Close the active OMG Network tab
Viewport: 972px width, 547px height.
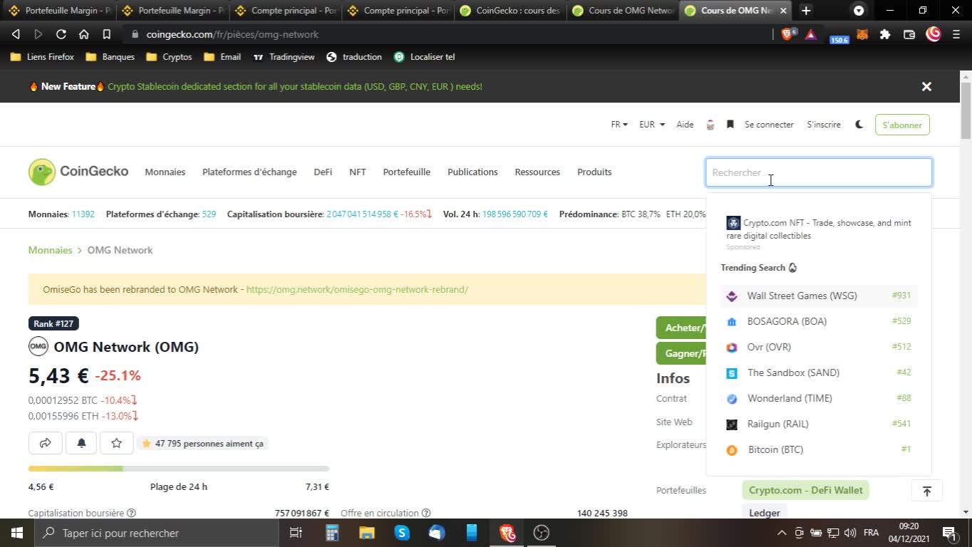pos(784,11)
